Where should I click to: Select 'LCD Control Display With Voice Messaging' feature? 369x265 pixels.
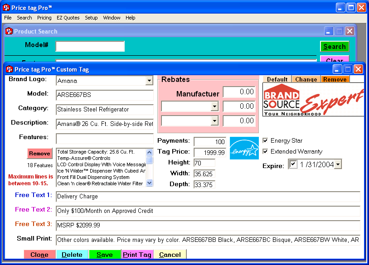tap(102, 164)
